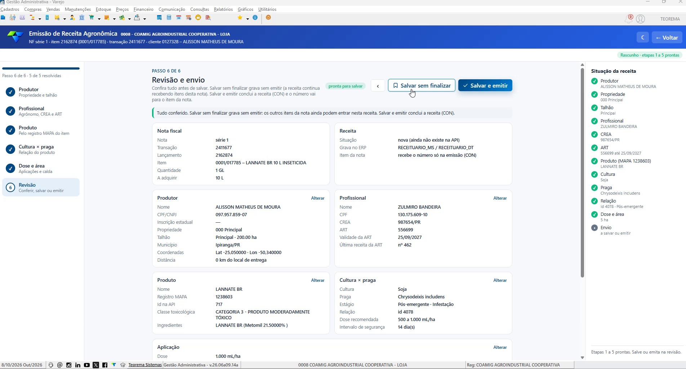686x369 pixels.
Task: Expand the dropdown arrow beside the star icon
Action: (x=248, y=19)
